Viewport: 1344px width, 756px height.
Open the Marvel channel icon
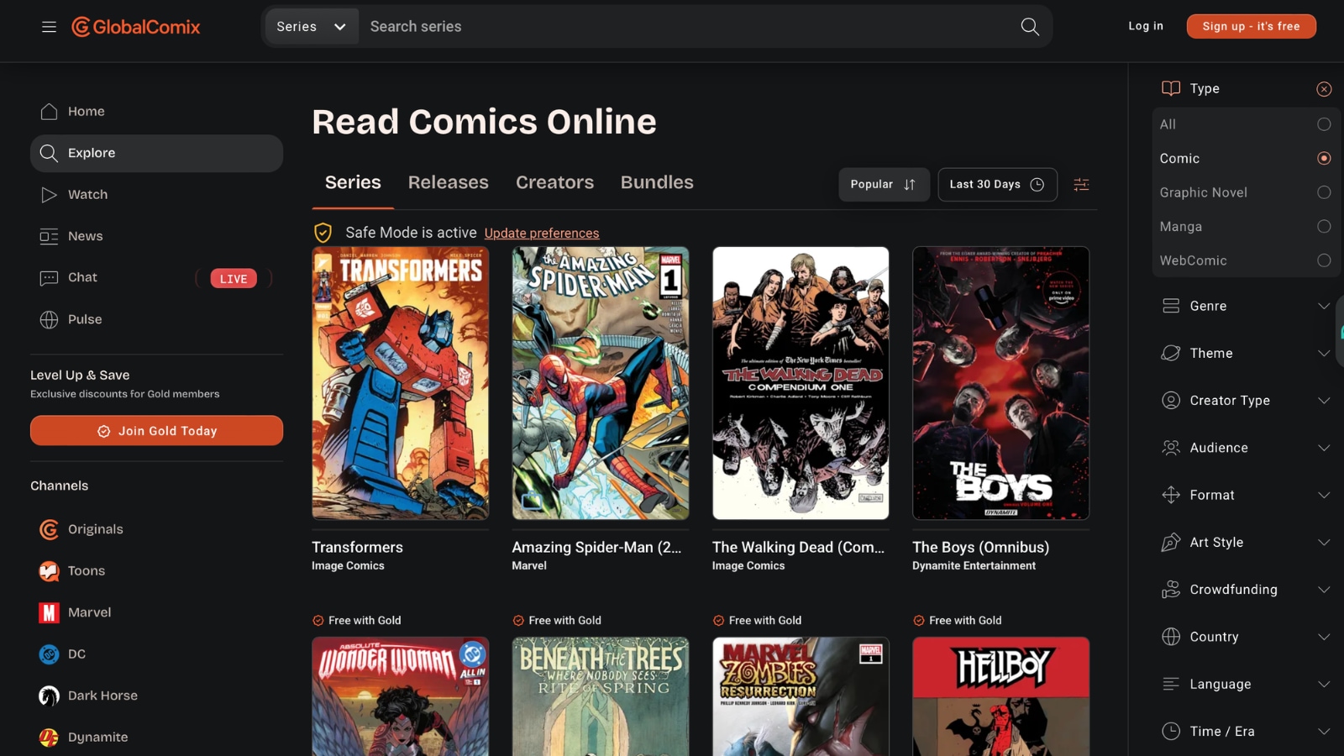click(x=49, y=613)
